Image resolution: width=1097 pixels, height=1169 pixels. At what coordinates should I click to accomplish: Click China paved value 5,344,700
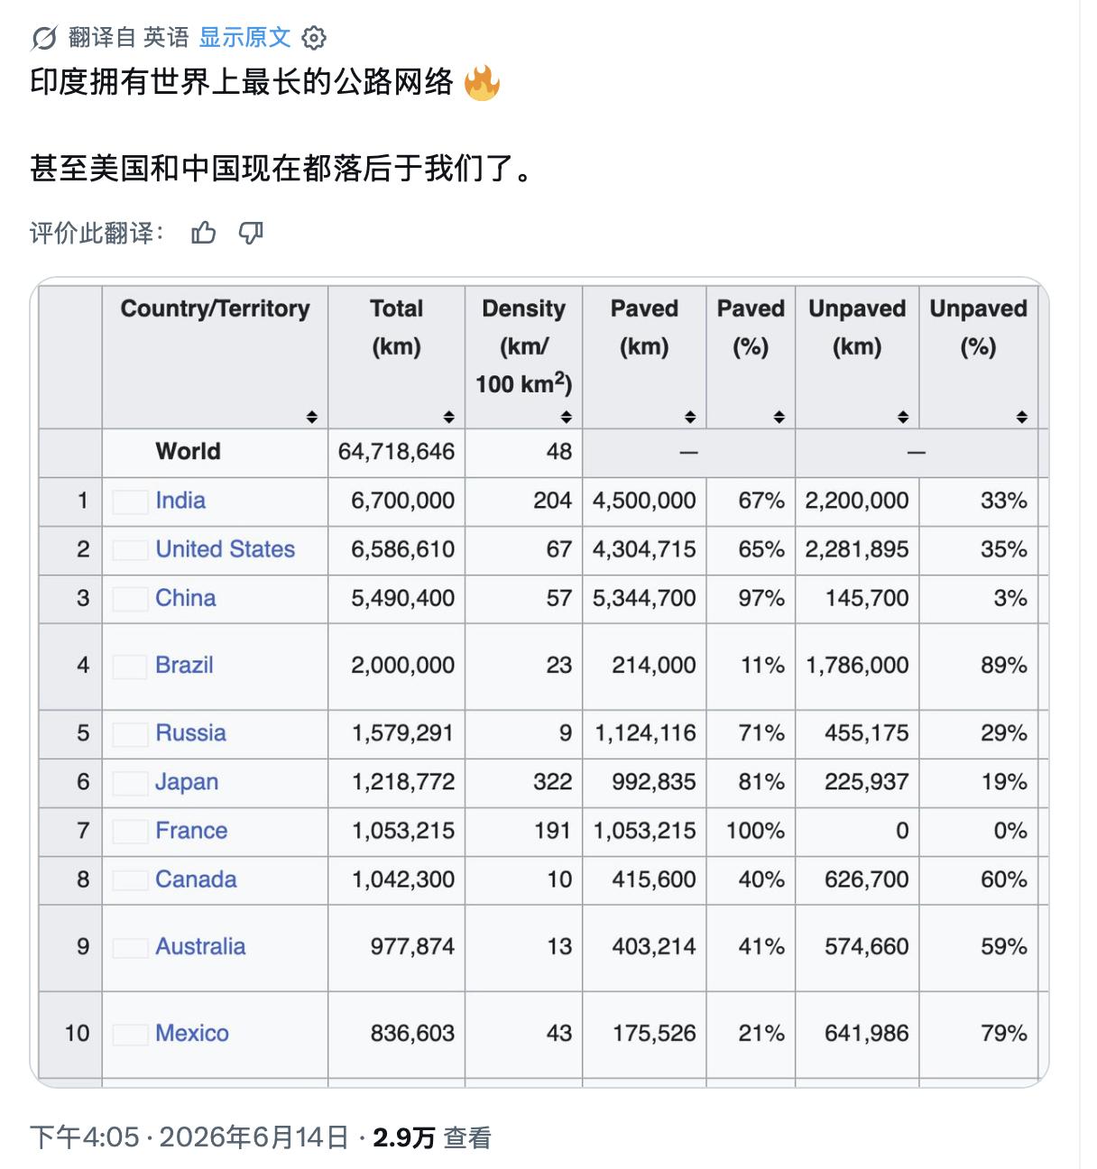tap(644, 598)
